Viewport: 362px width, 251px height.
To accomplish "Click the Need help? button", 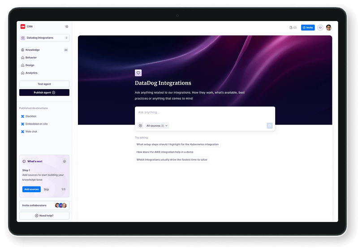I will pos(44,216).
